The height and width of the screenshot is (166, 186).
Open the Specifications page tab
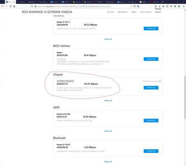click(122, 12)
